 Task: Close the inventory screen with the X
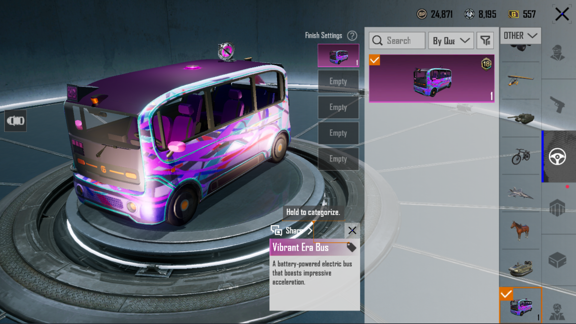562,14
